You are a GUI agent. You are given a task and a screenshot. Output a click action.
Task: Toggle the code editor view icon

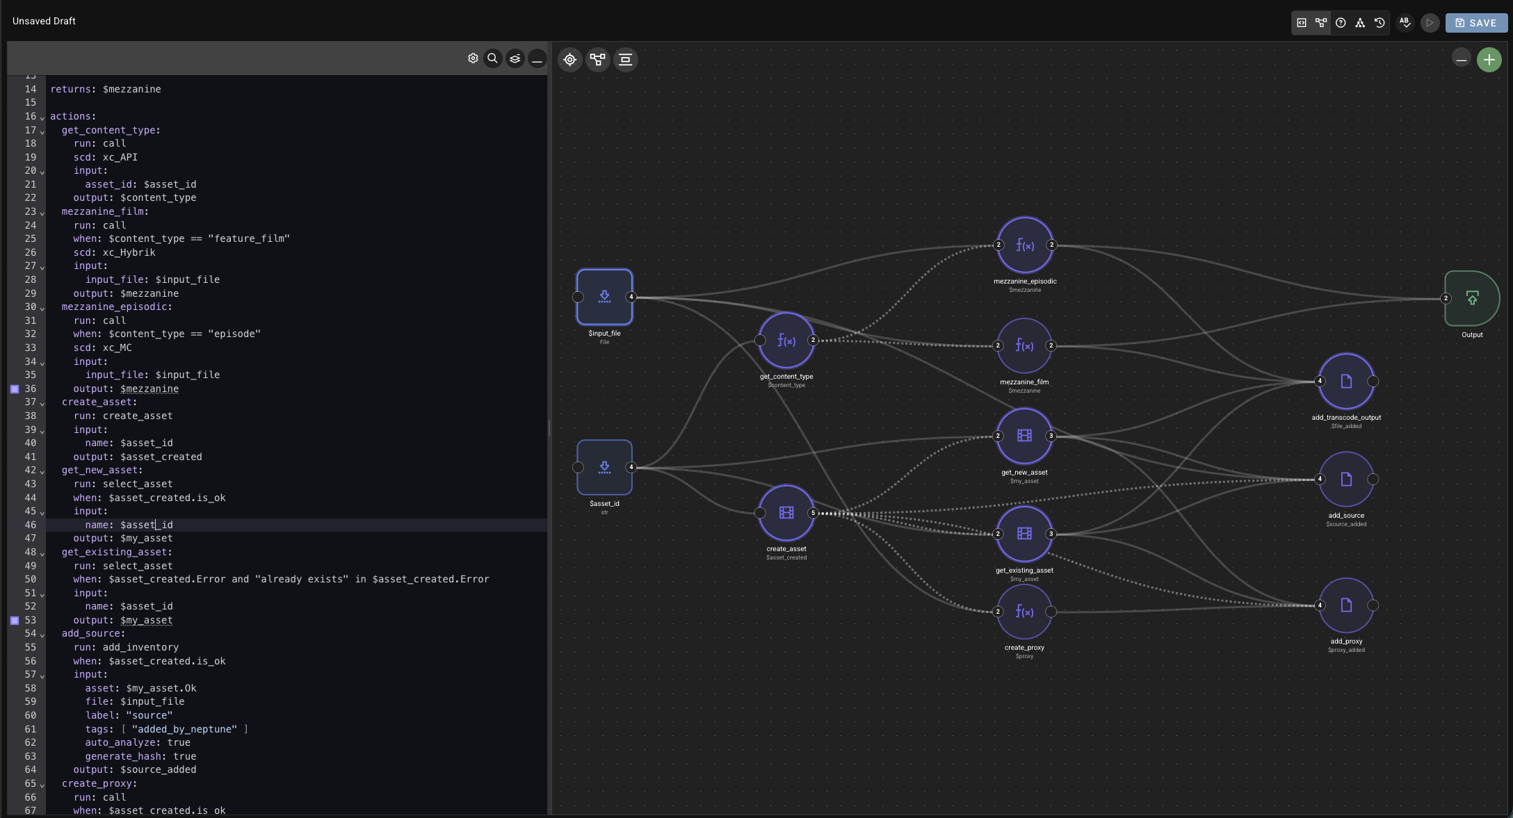point(1302,23)
